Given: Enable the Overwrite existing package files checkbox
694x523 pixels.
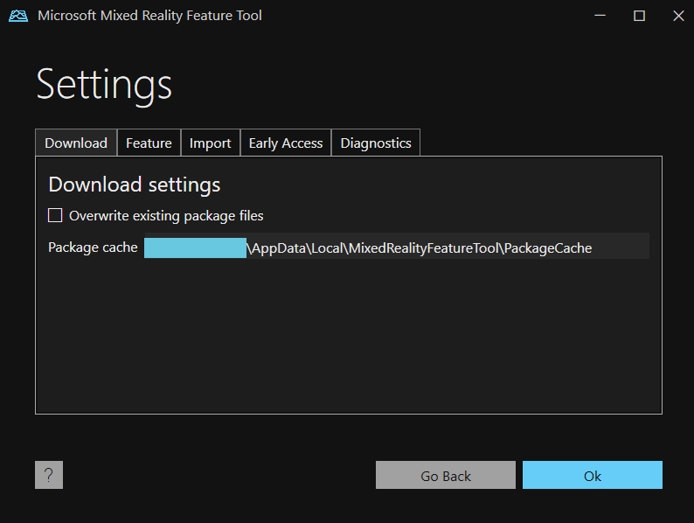Looking at the screenshot, I should pos(55,216).
